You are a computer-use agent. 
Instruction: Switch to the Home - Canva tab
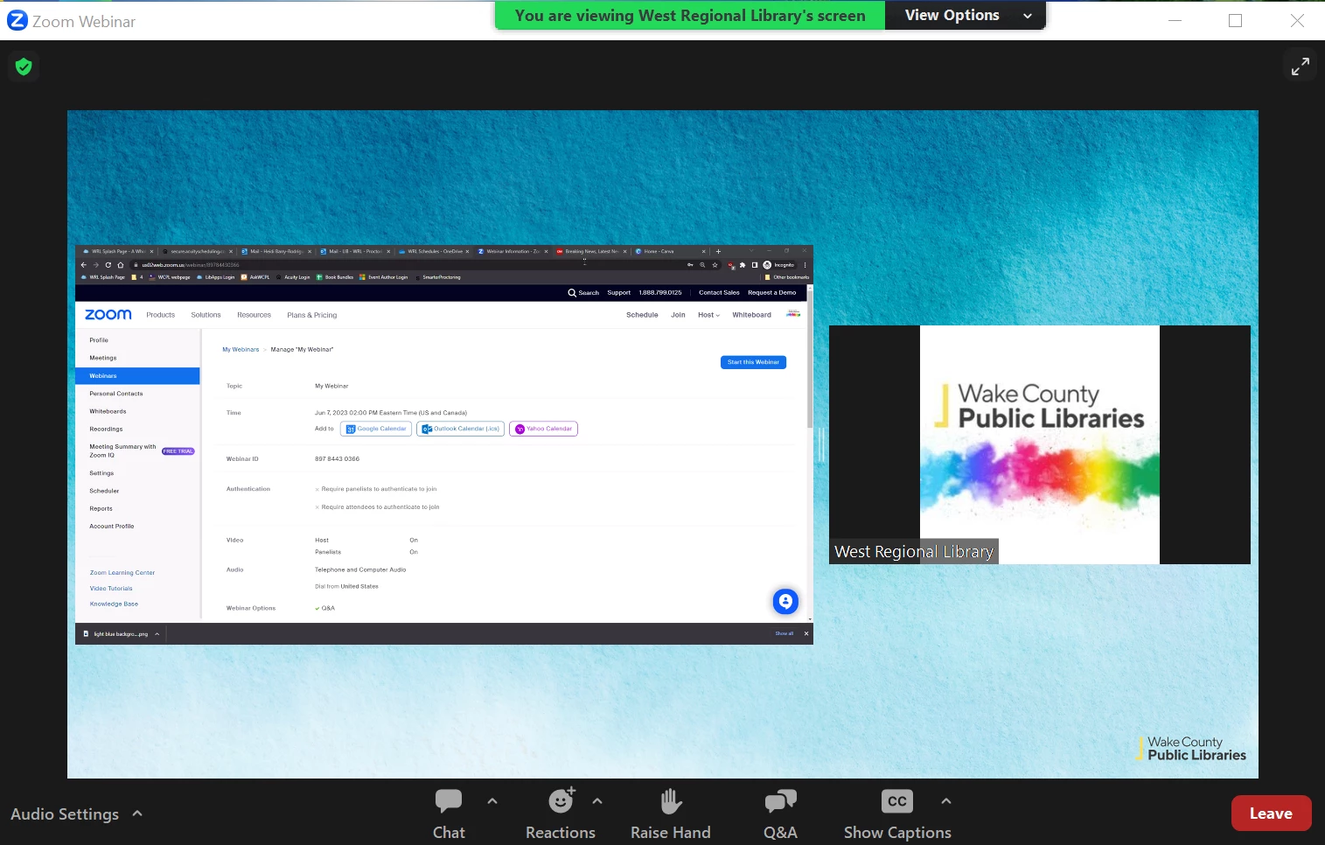coord(670,251)
